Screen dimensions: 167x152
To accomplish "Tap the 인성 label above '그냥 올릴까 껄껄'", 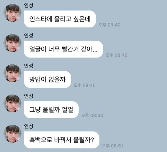I will (29, 96).
